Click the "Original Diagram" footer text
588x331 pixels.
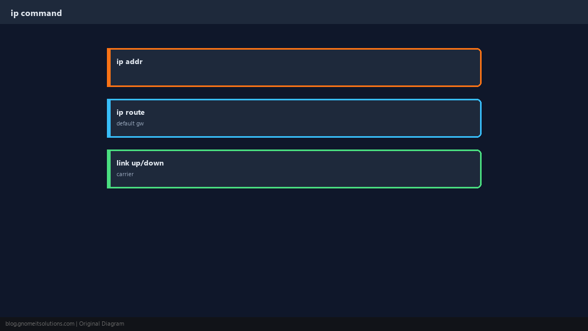(101, 324)
